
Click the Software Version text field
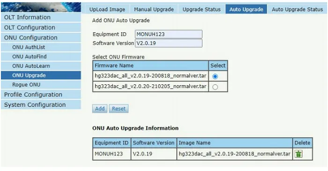pos(169,43)
